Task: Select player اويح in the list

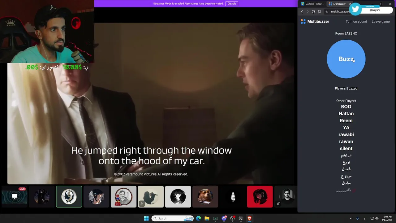Action: tap(346, 162)
